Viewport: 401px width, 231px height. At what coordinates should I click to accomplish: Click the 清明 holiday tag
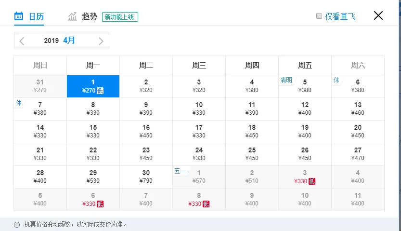pyautogui.click(x=286, y=80)
